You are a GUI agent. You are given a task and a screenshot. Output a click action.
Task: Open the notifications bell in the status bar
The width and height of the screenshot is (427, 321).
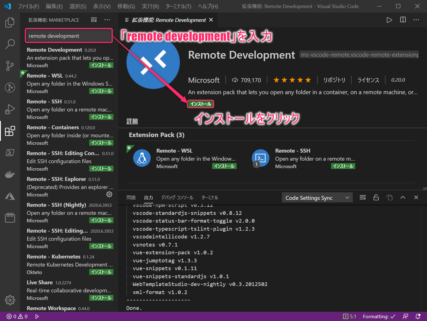pyautogui.click(x=418, y=316)
